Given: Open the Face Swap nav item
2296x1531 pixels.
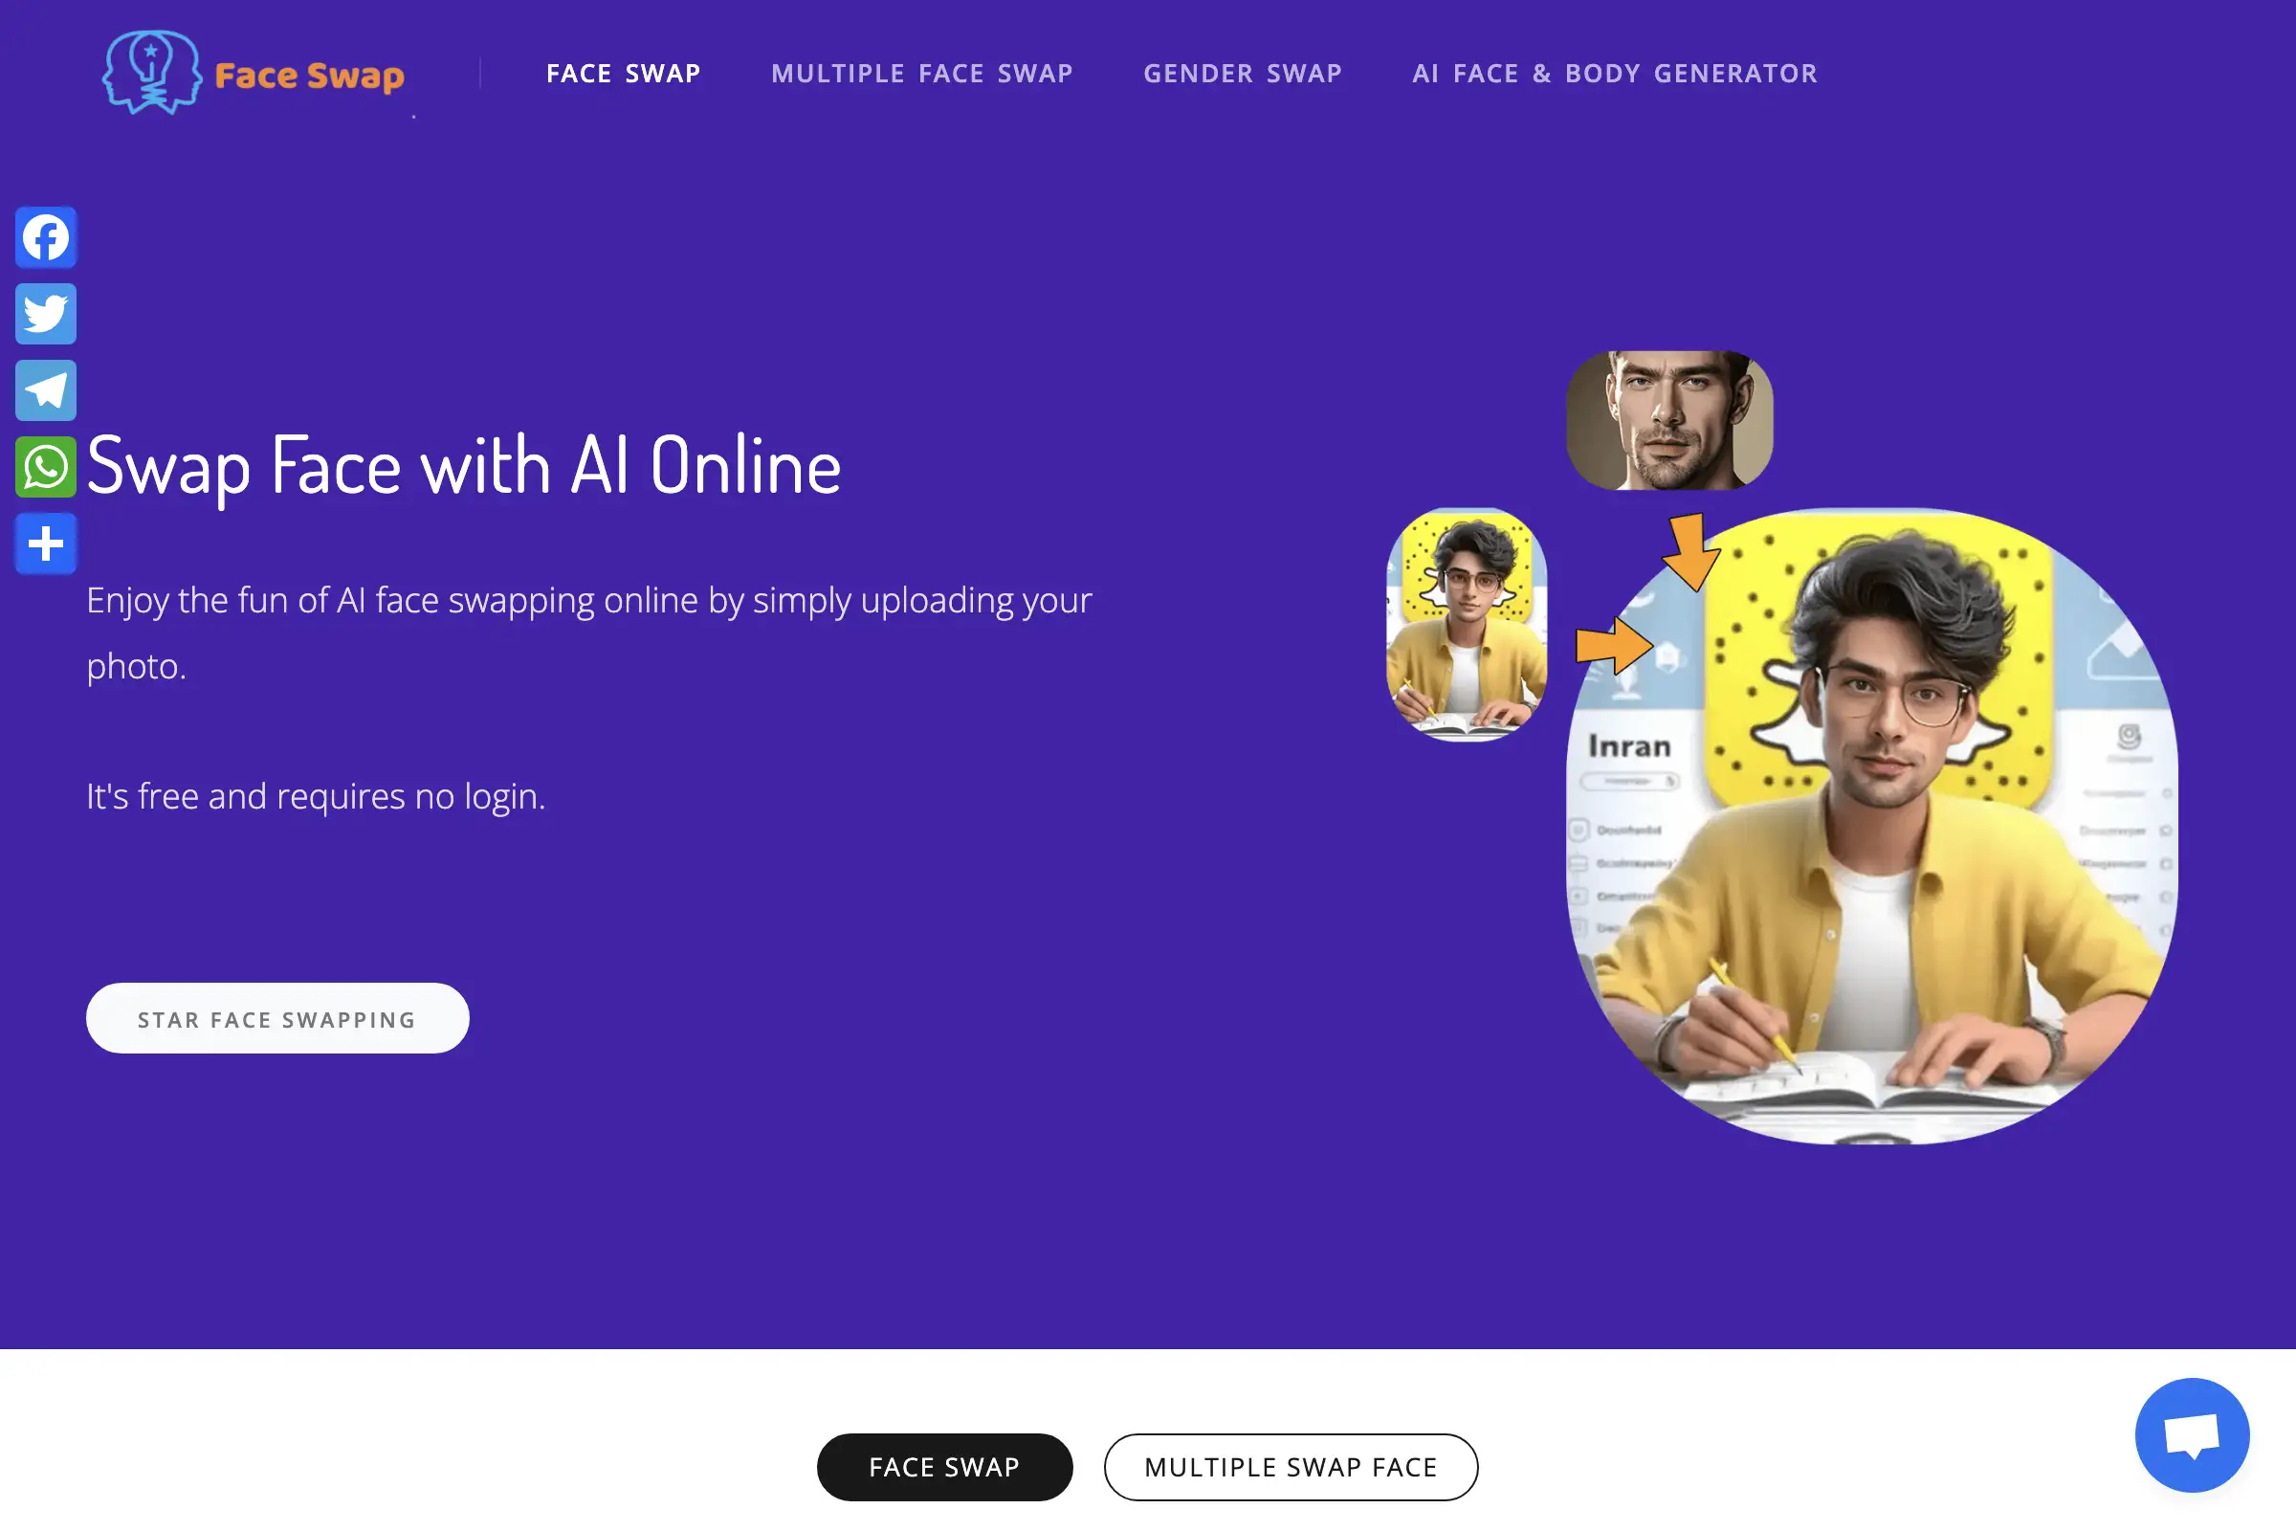Looking at the screenshot, I should [624, 74].
